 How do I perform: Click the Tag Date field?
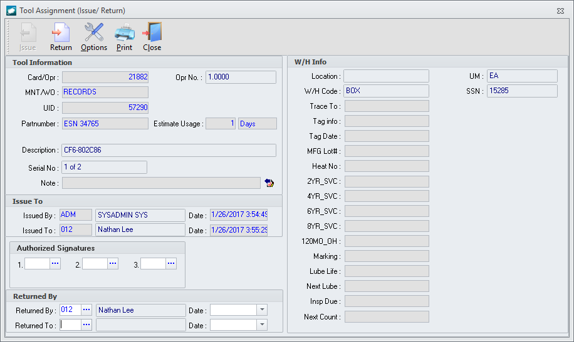387,136
